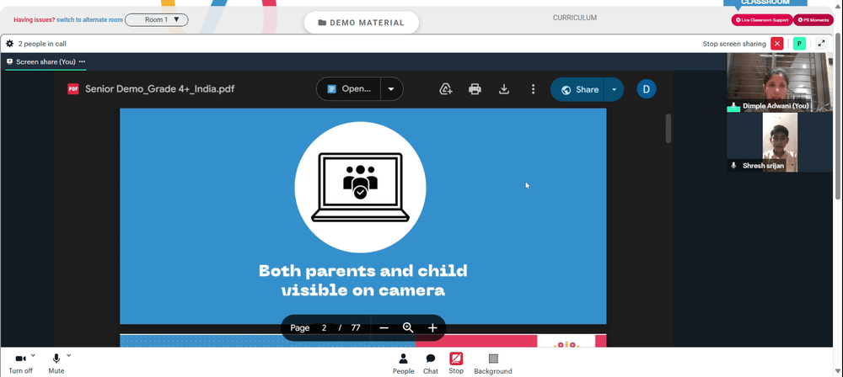Screen dimensions: 843x377
Task: Open Google account avatar D
Action: (647, 89)
